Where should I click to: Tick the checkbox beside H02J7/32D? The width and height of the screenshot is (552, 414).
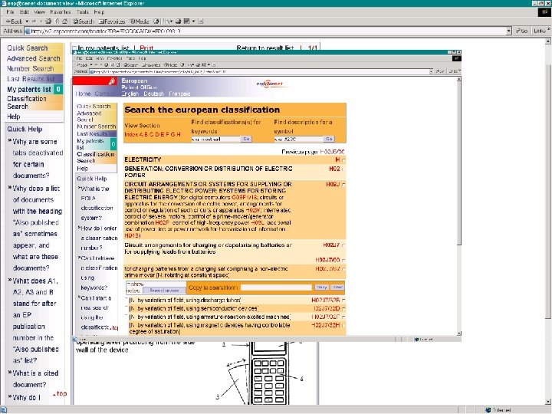coord(343,309)
